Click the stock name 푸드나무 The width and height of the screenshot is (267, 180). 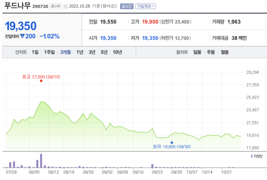17,6
